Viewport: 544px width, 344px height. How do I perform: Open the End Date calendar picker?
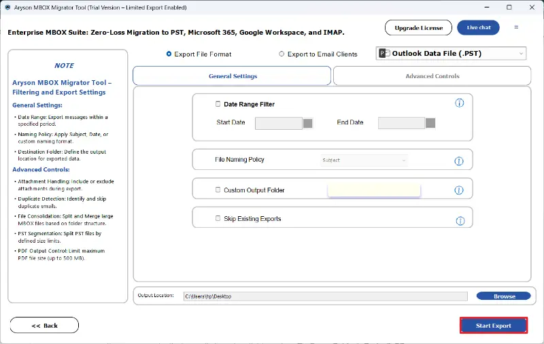(x=430, y=123)
